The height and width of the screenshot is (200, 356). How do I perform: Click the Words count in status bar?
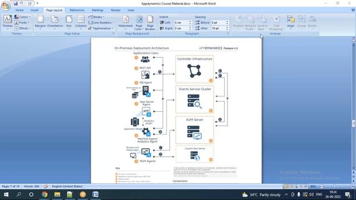pyautogui.click(x=31, y=187)
